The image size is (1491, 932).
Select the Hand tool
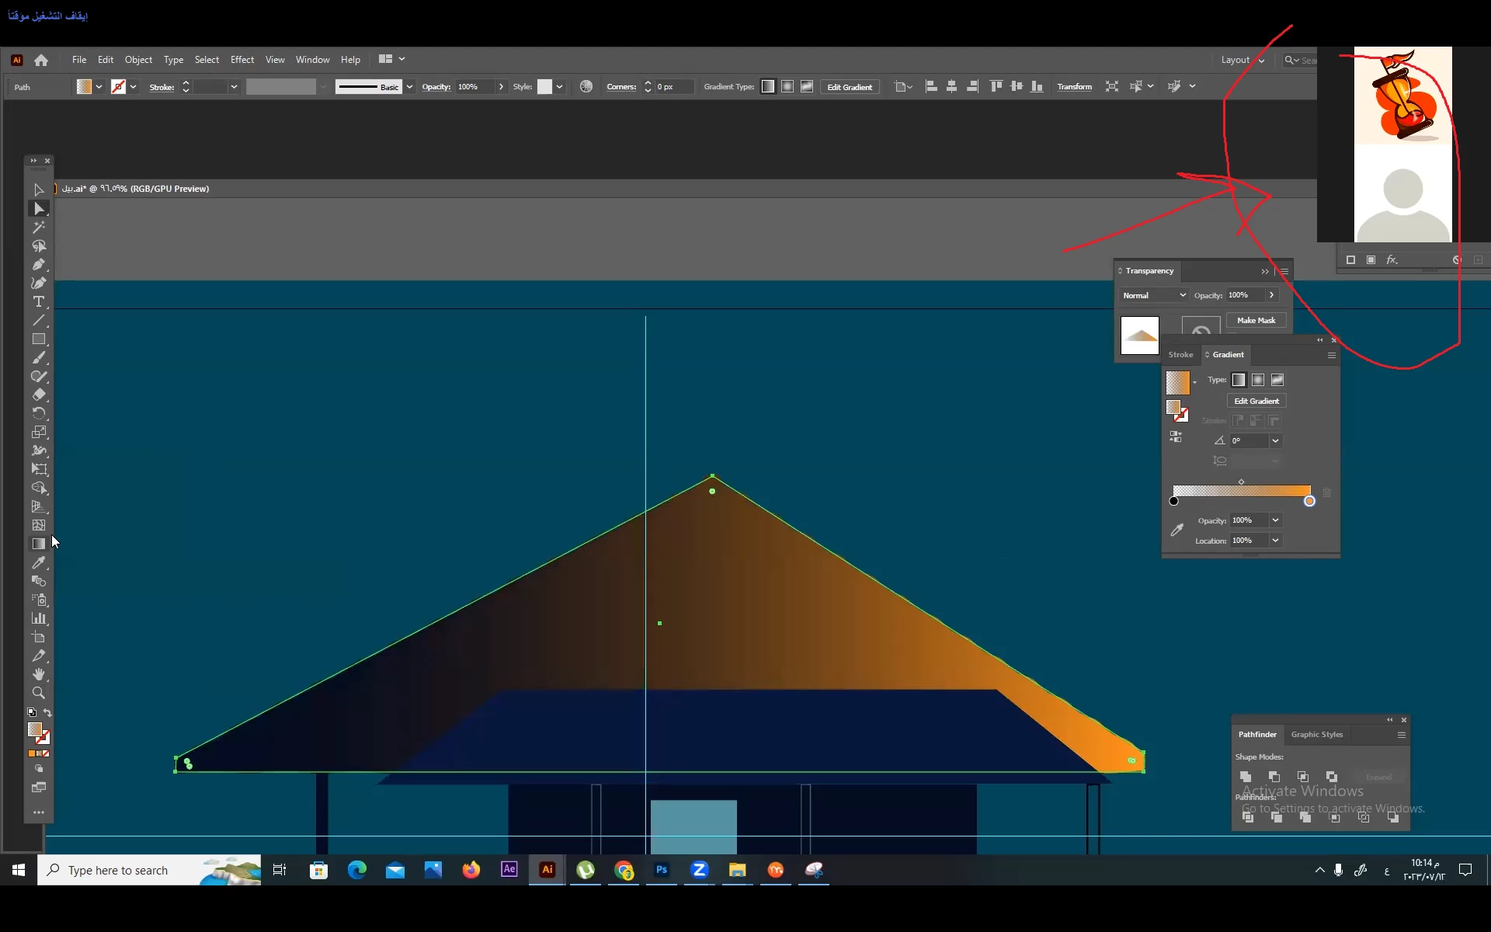(39, 674)
